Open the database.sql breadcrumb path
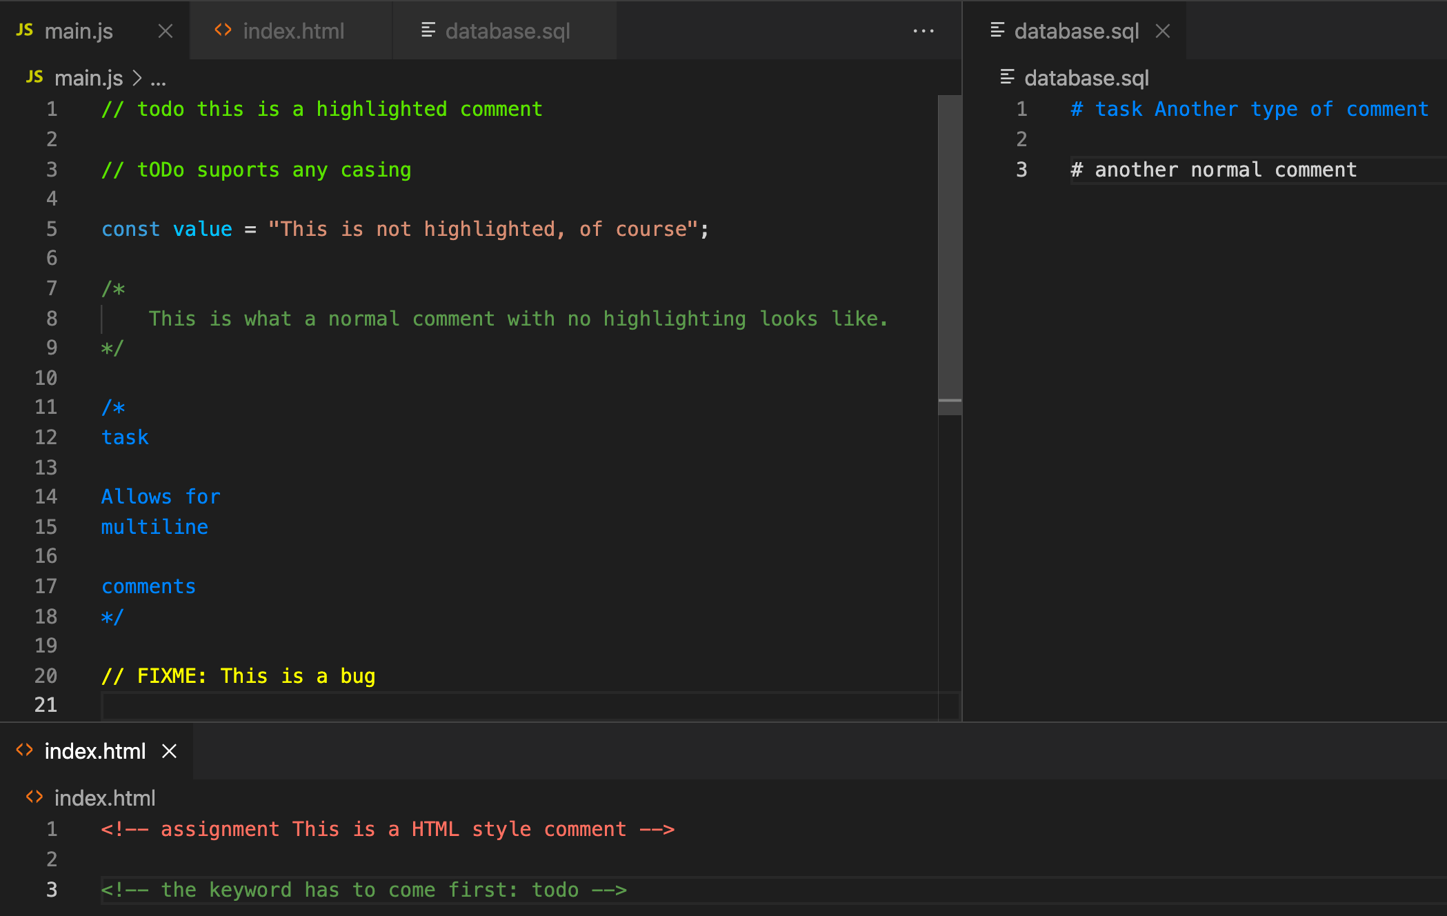 (x=1086, y=77)
